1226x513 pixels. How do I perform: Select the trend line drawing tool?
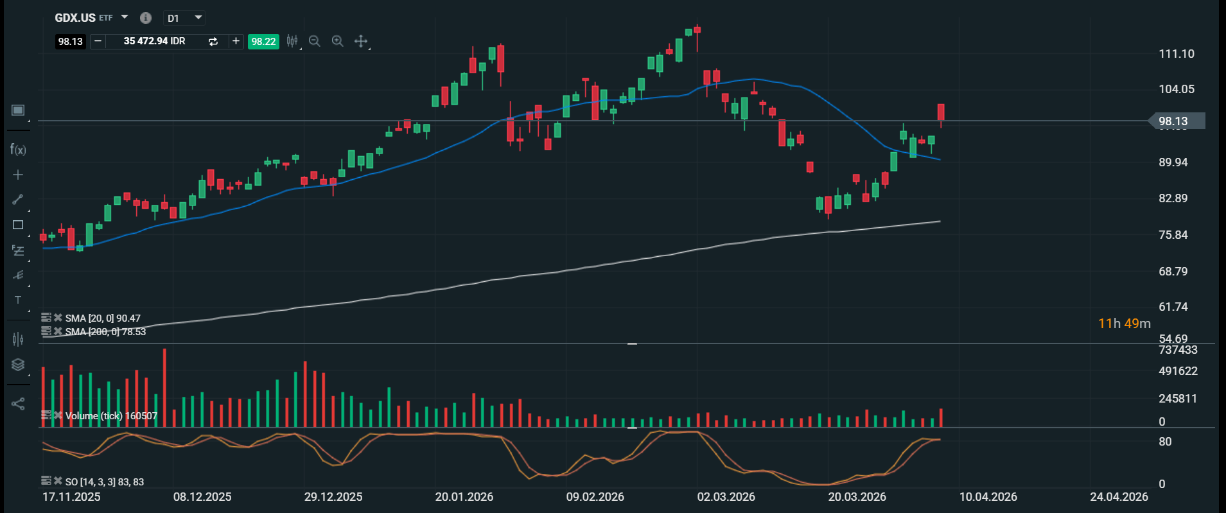coord(18,200)
